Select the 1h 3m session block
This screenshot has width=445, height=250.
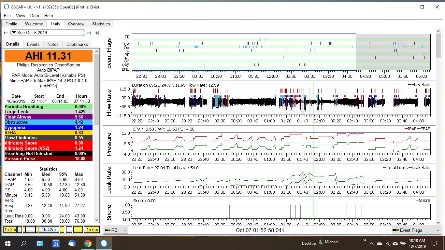point(10,229)
